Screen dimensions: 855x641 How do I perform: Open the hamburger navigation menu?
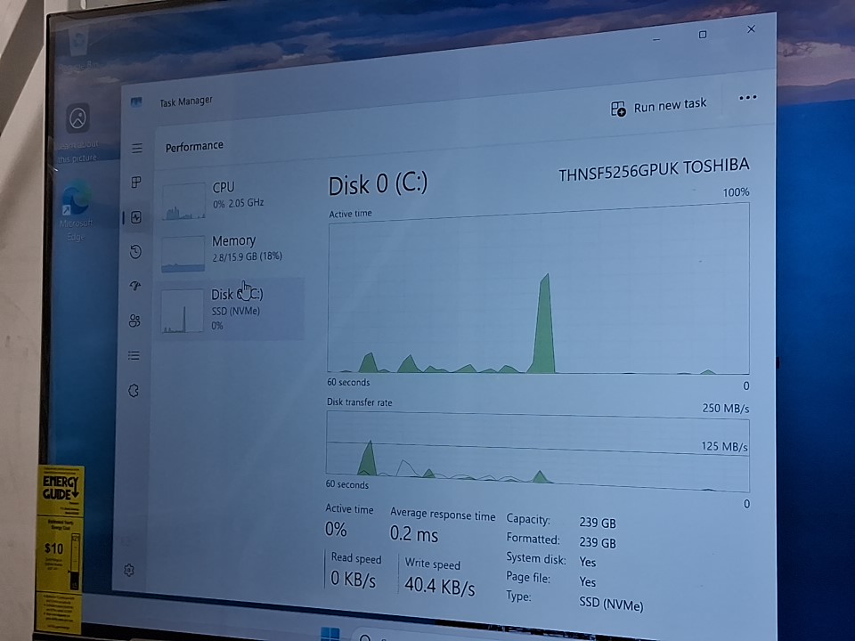[x=136, y=148]
